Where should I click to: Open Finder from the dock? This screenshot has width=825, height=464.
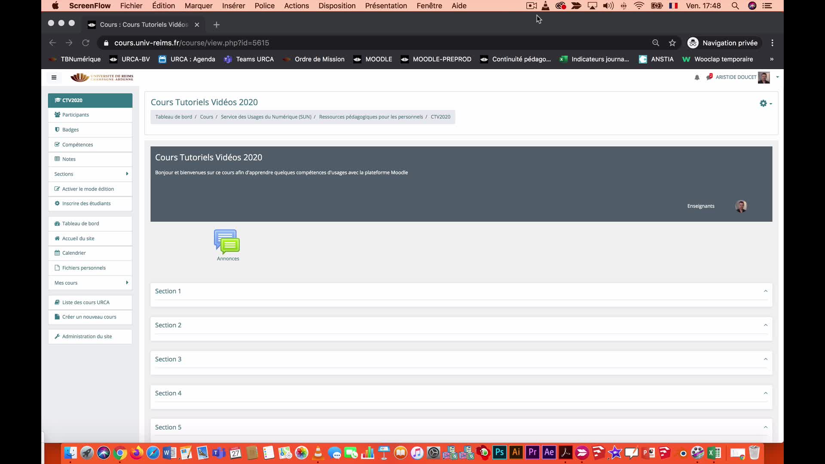click(x=70, y=452)
